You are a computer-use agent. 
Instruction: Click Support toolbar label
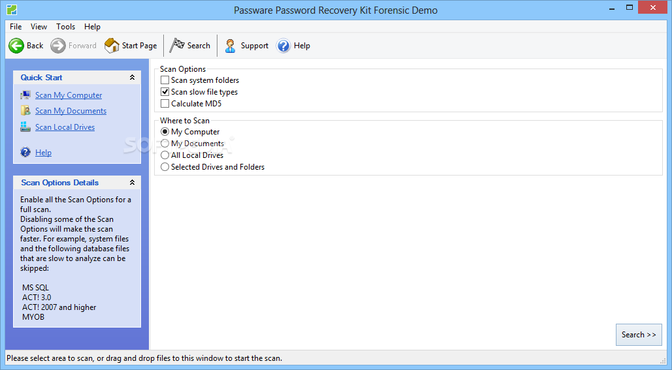(255, 46)
